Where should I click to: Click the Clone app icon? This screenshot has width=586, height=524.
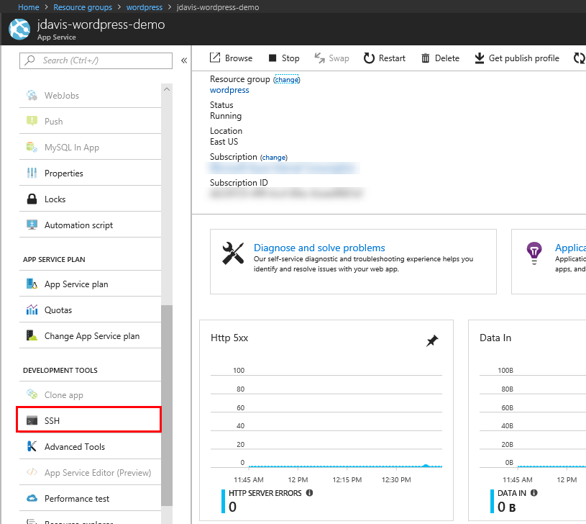(x=32, y=394)
